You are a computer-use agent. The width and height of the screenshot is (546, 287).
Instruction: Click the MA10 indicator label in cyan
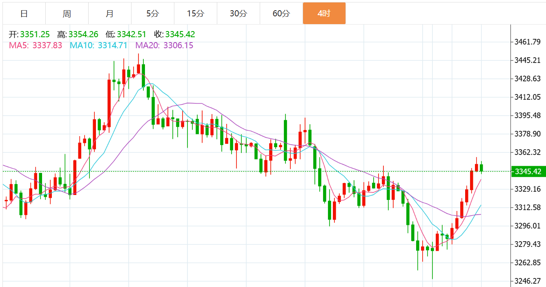pyautogui.click(x=99, y=45)
